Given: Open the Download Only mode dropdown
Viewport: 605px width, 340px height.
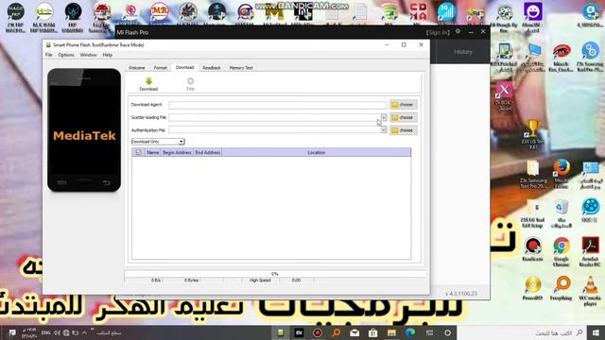Looking at the screenshot, I should (158, 142).
